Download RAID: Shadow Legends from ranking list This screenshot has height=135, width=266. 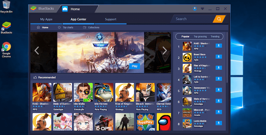219,45
